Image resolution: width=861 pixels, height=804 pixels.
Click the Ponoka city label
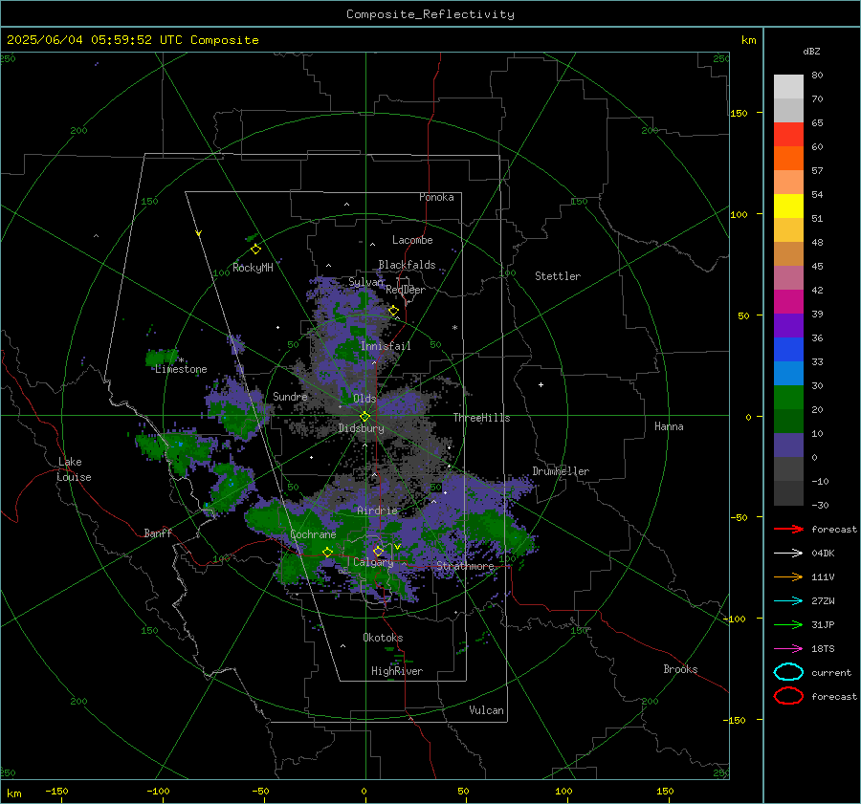click(x=436, y=197)
